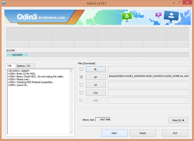Select the 0:[COM3] port box
This screenshot has height=141, width=194.
[x=17, y=55]
